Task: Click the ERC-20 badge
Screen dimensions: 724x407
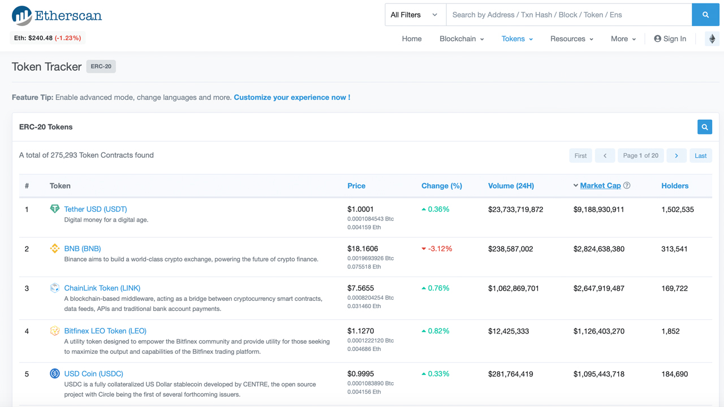Action: pyautogui.click(x=101, y=66)
